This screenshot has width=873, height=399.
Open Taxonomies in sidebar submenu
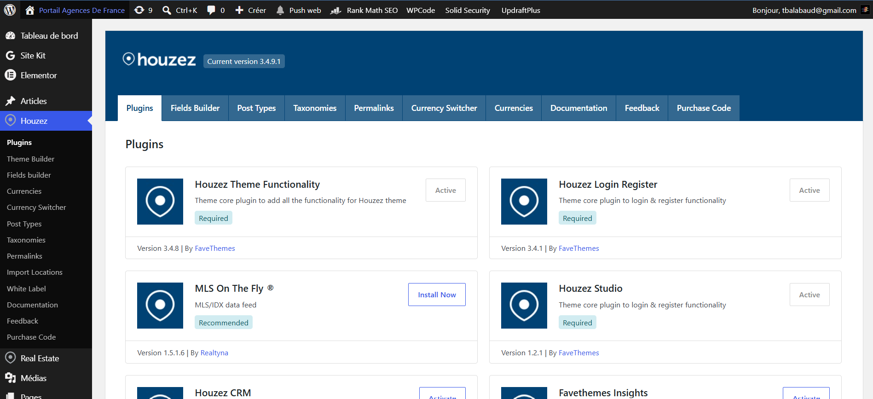pyautogui.click(x=26, y=240)
